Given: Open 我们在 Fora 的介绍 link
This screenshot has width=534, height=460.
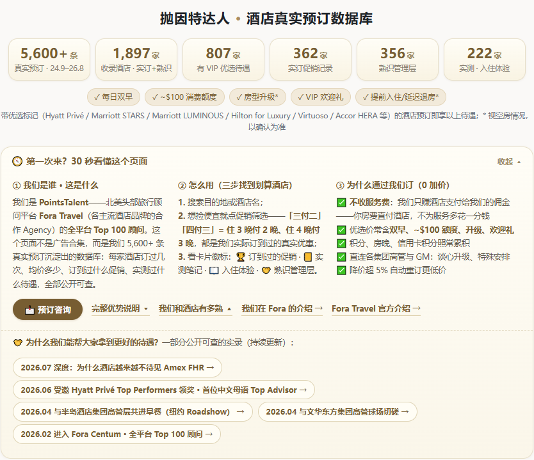Looking at the screenshot, I should [282, 308].
